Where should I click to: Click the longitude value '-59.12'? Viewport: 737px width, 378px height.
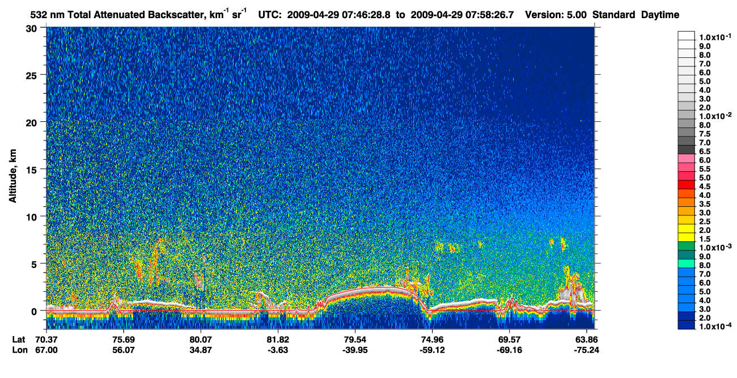(x=432, y=350)
